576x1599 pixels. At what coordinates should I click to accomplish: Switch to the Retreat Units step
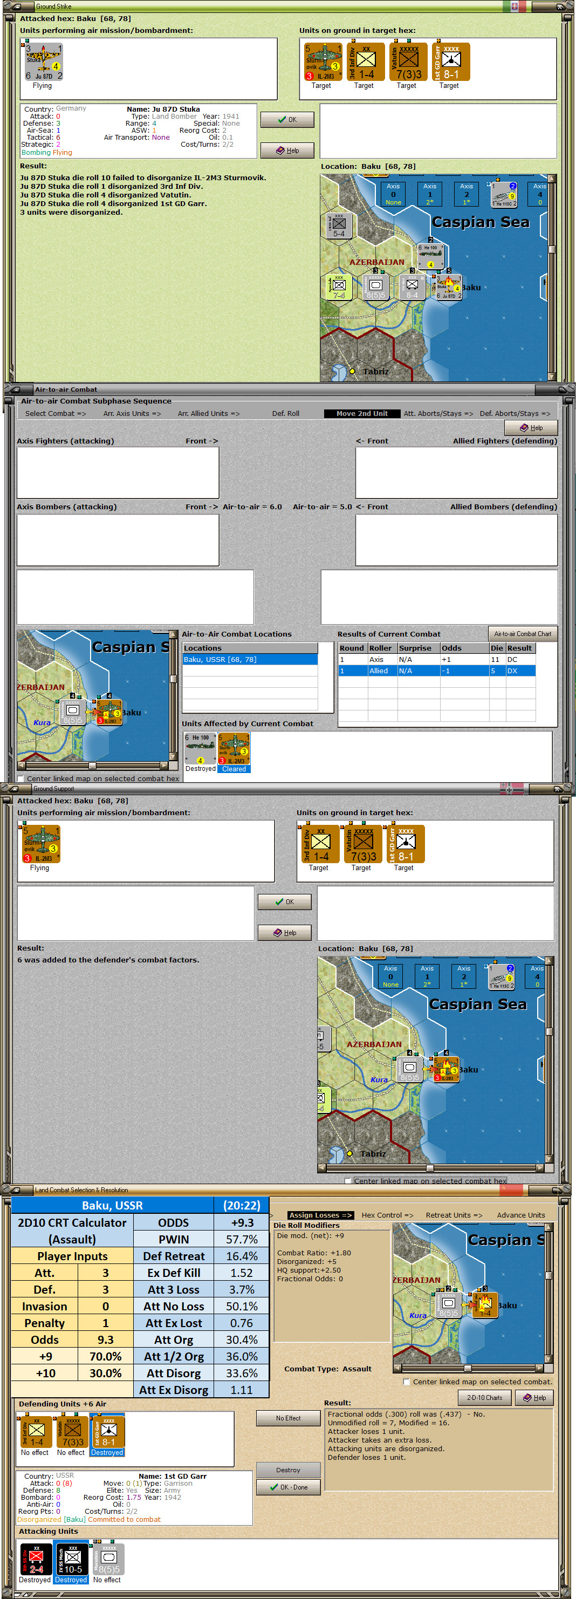click(454, 1215)
